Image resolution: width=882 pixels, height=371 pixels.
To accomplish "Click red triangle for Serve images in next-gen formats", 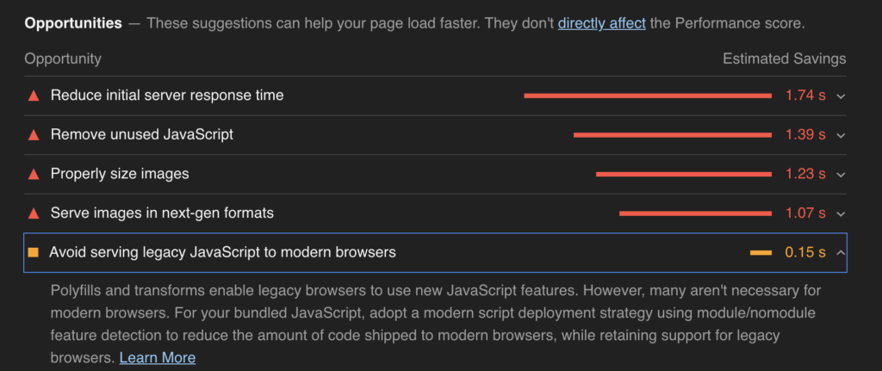I will 34,213.
